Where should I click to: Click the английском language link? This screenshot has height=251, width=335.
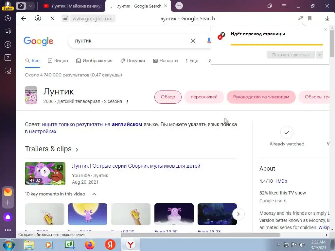pos(127,124)
